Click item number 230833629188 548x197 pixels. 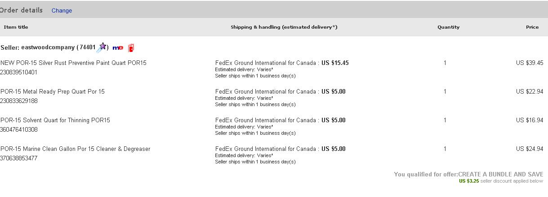point(19,101)
